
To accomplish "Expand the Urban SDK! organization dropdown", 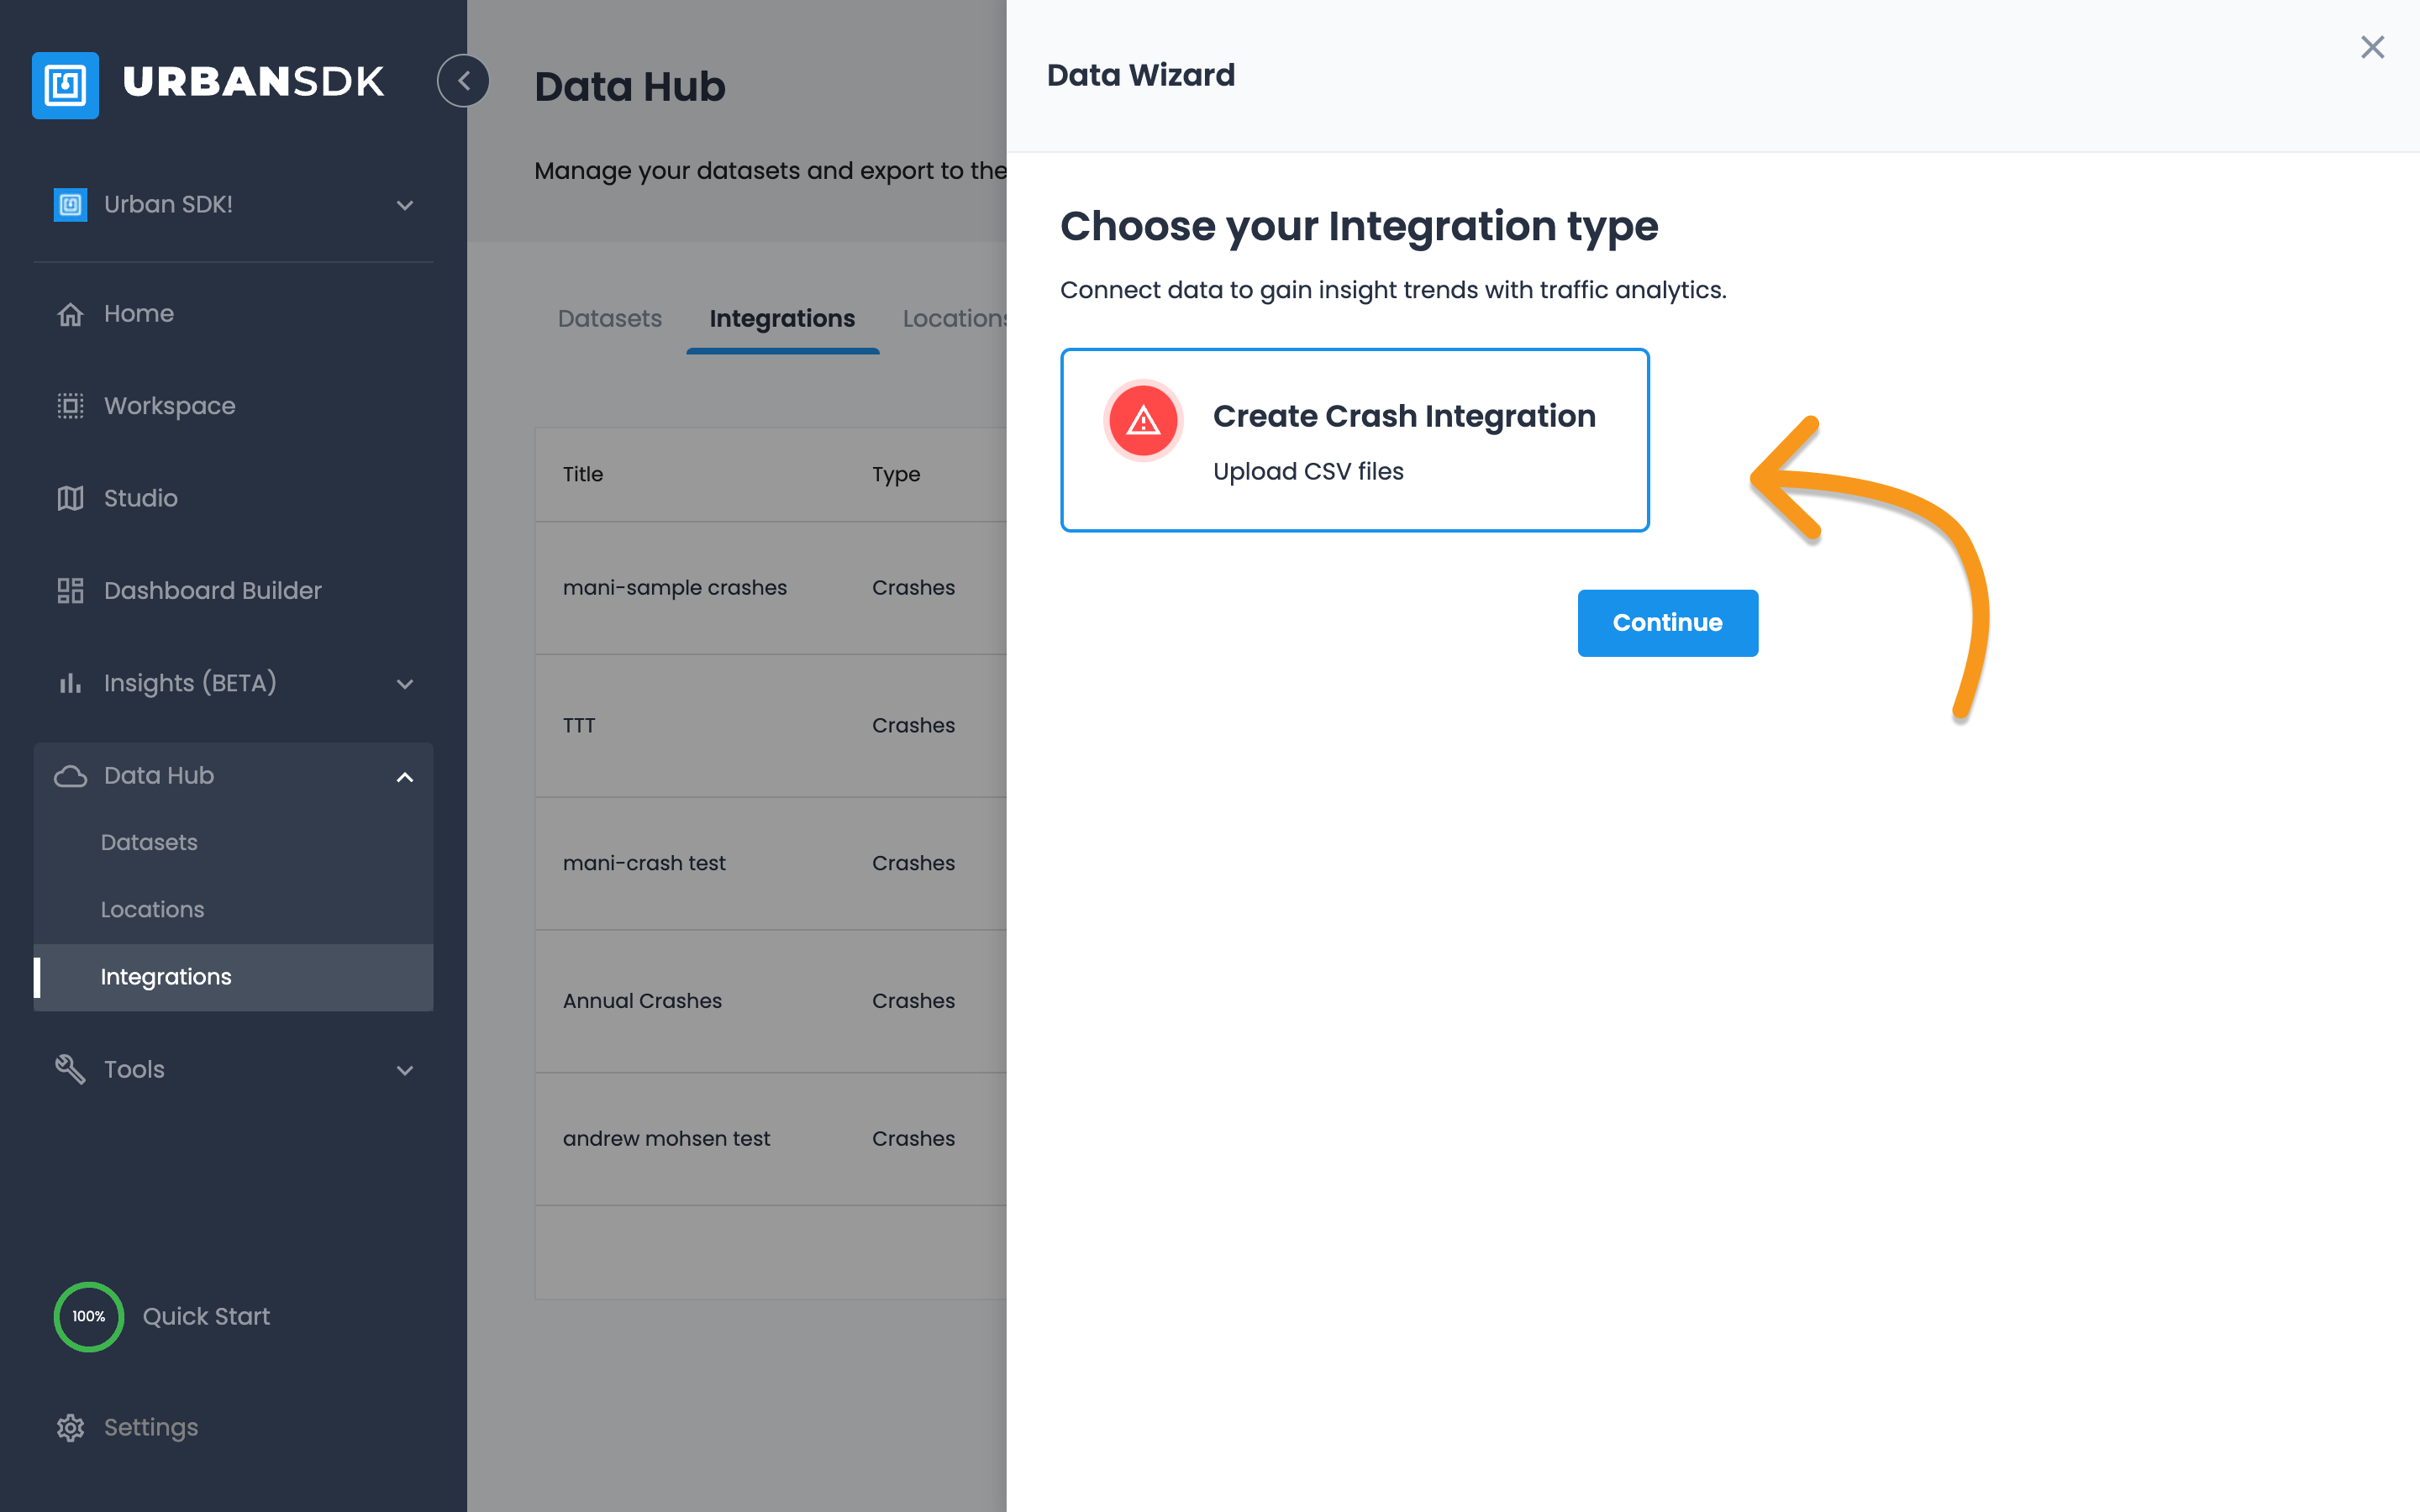I will coord(404,205).
